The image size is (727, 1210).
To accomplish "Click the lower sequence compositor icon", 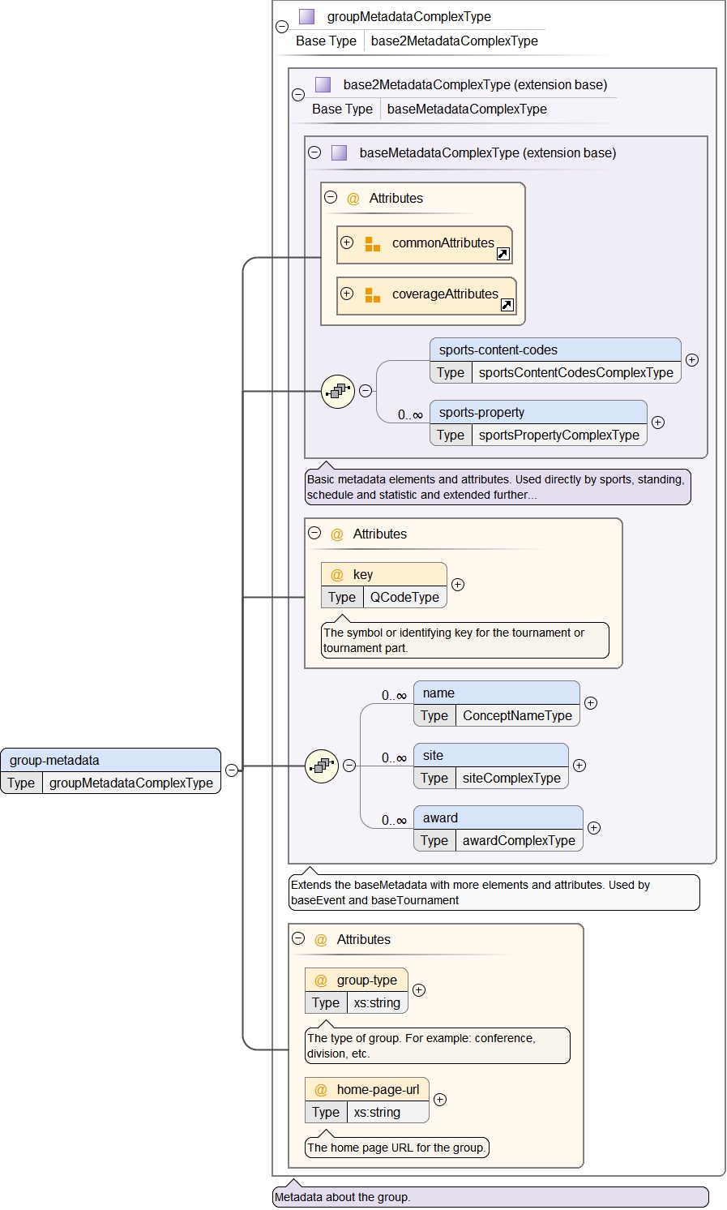I will pos(321,766).
